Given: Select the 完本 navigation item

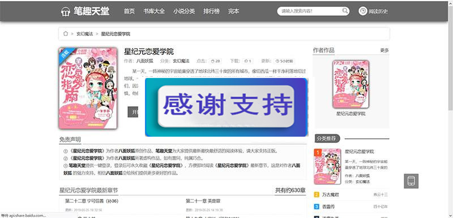Looking at the screenshot, I should point(233,11).
